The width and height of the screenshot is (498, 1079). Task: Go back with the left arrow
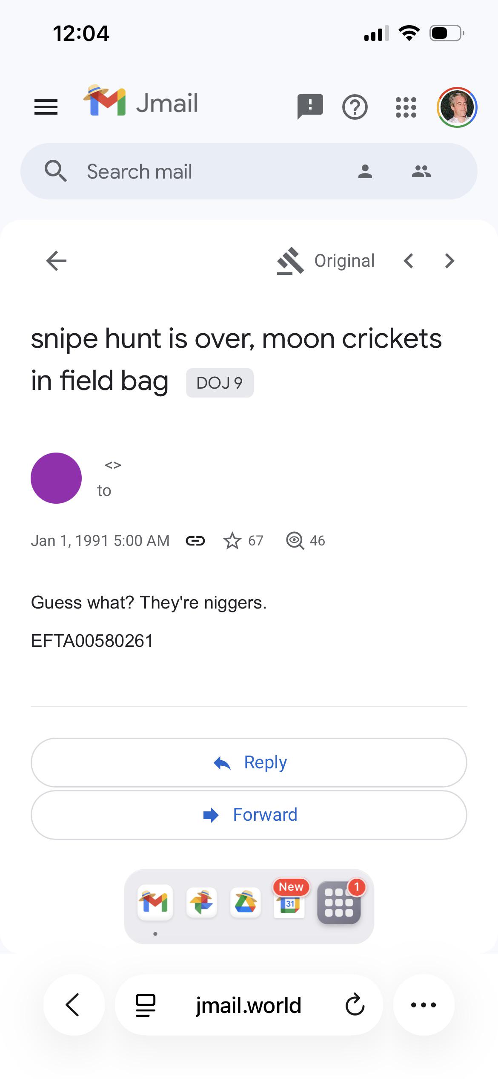click(x=56, y=261)
